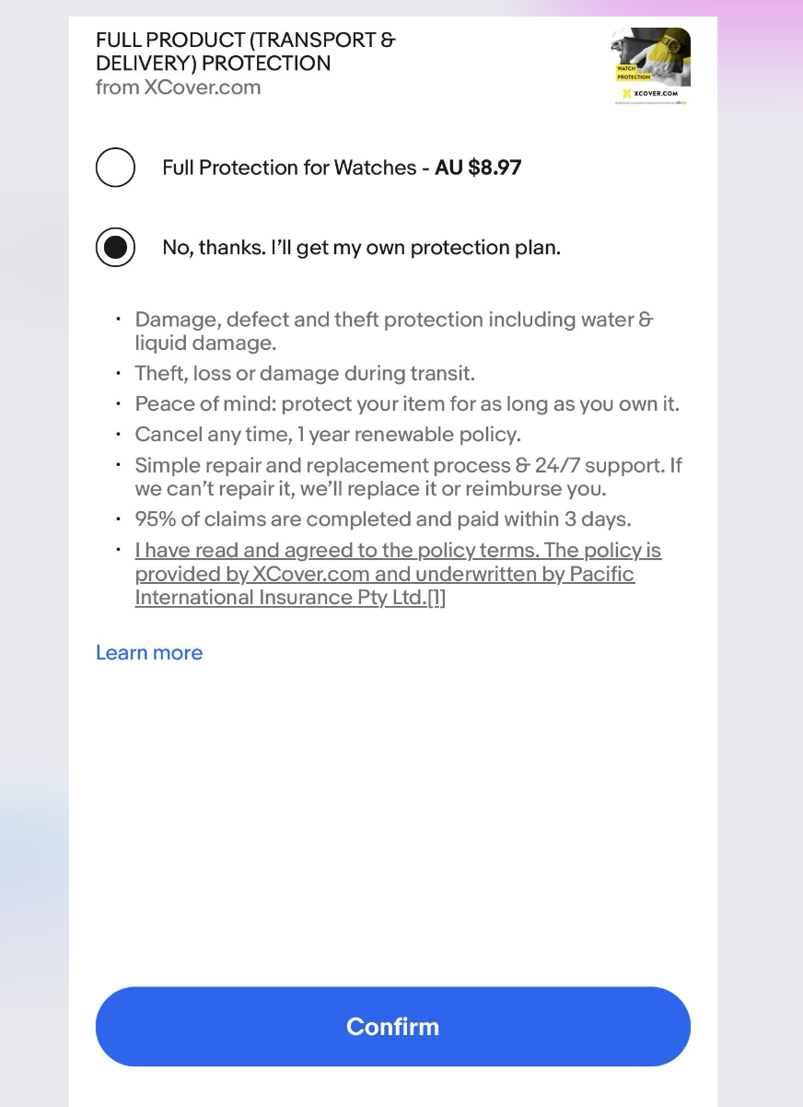Image resolution: width=803 pixels, height=1107 pixels.
Task: Click the "from XCover.com" provider text
Action: [x=178, y=87]
